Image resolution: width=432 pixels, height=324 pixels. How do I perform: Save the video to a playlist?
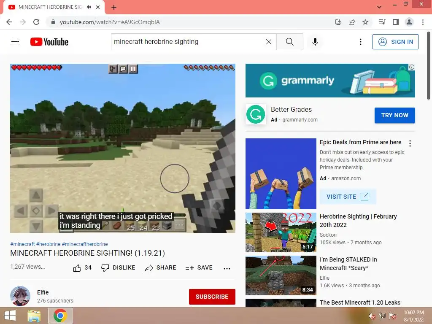(x=199, y=268)
